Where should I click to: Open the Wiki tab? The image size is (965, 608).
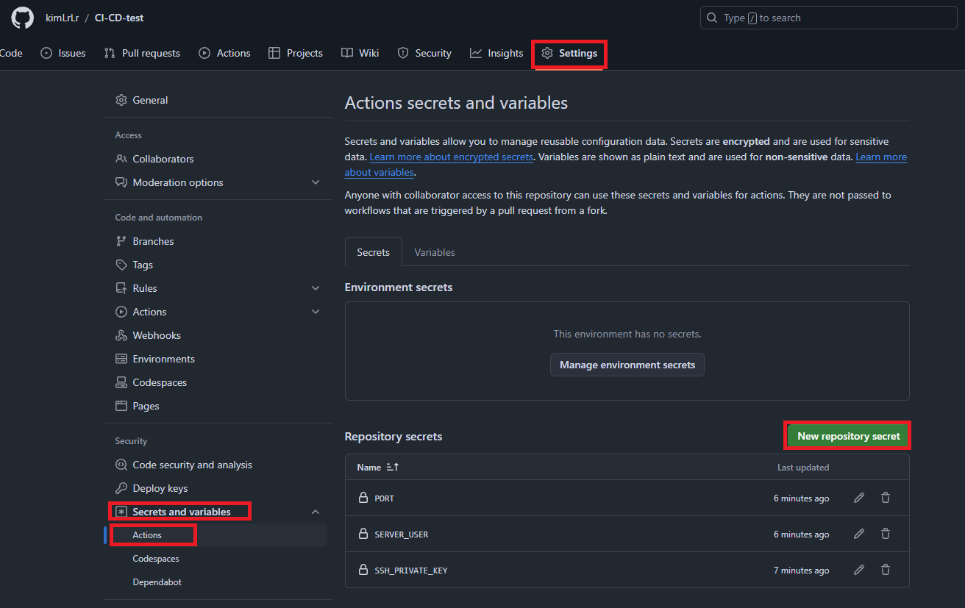(x=360, y=53)
